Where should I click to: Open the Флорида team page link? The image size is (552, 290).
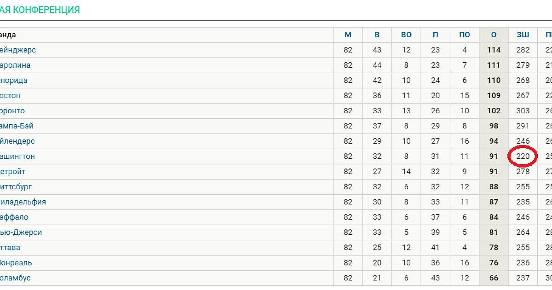click(x=14, y=80)
